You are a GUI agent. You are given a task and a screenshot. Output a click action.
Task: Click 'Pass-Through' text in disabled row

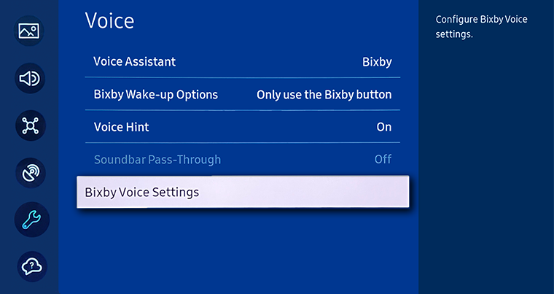point(184,160)
